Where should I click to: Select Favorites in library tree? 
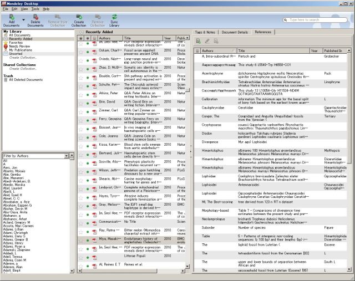coord(16,43)
